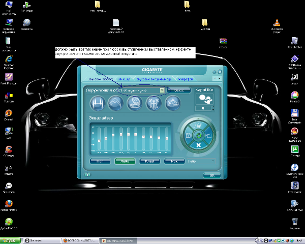The image size is (305, 244).
Task: Click the Сброс reset button
Action: pos(179,90)
